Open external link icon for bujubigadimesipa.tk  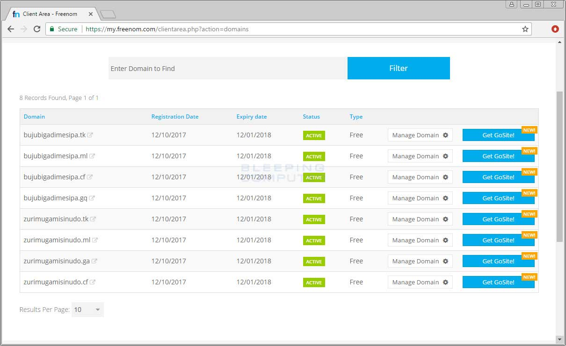(90, 135)
